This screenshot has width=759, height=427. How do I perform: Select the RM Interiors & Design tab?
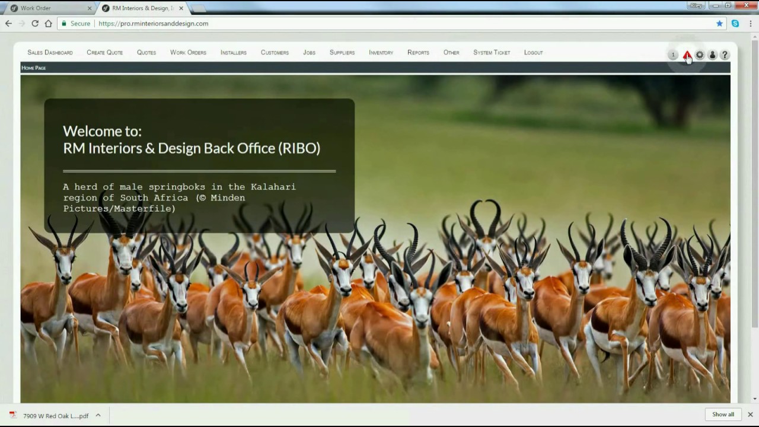tap(142, 8)
